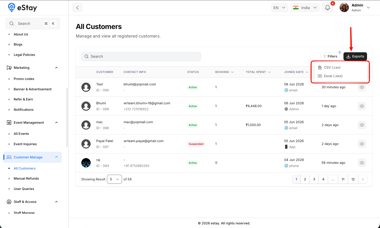
Task: Click the Exports button
Action: click(355, 56)
